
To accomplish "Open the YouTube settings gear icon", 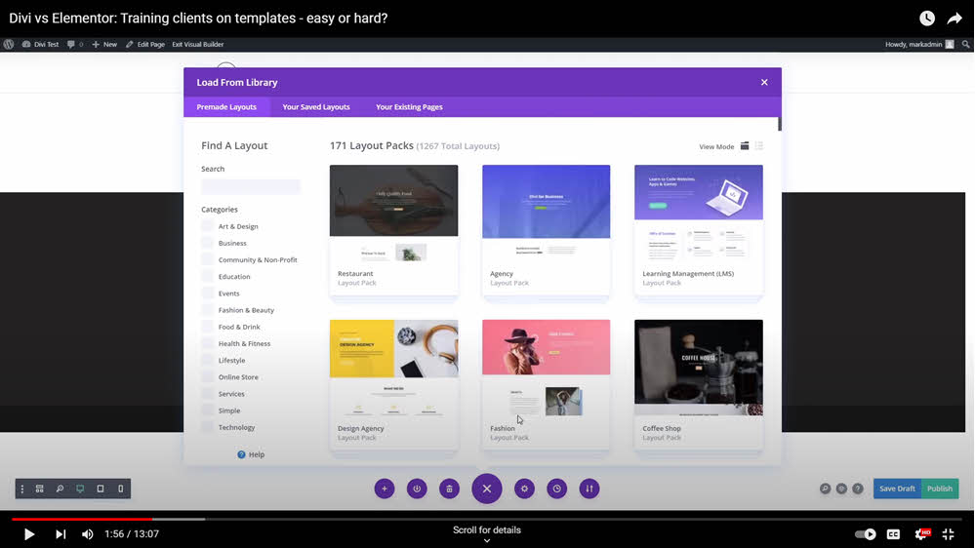I will click(922, 534).
